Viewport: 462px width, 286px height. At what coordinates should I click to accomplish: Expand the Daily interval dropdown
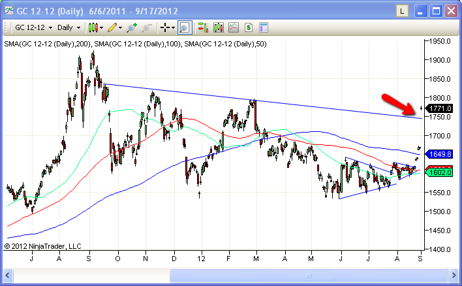pos(69,27)
